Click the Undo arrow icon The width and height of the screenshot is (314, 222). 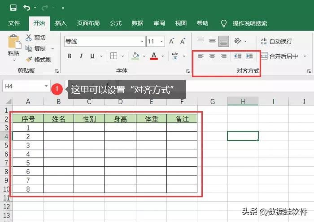click(x=27, y=8)
